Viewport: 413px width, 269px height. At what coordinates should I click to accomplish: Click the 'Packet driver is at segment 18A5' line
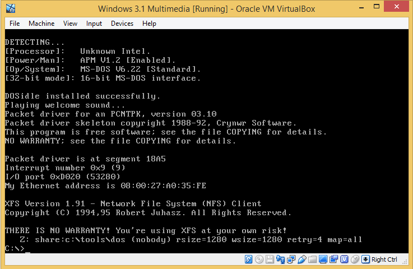tap(85, 159)
